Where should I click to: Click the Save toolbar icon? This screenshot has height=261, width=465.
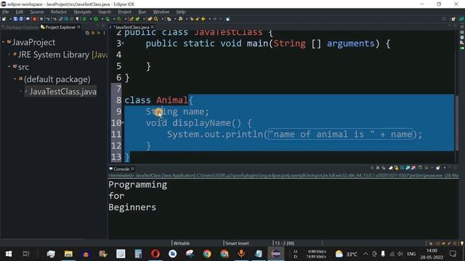click(x=15, y=19)
